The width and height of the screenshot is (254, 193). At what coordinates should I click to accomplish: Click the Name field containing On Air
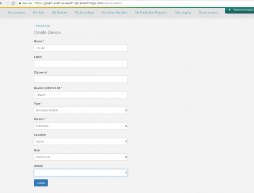pos(81,48)
